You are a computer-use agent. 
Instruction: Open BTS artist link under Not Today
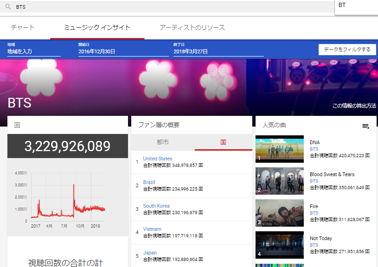point(314,245)
